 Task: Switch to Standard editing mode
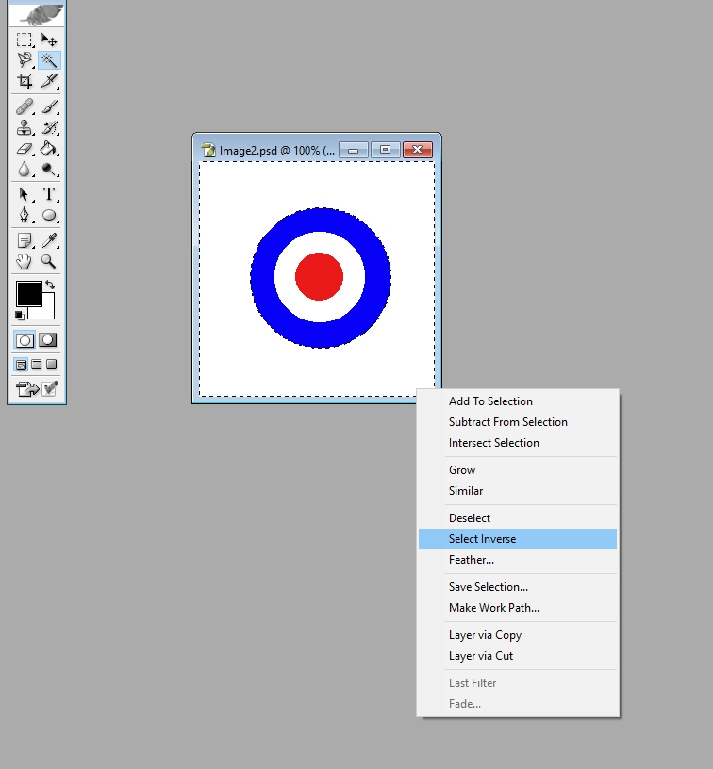(24, 340)
